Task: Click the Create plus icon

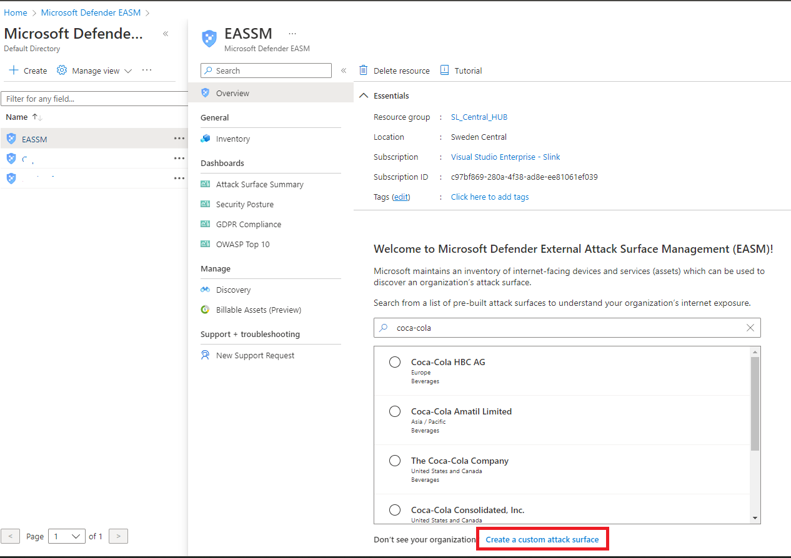Action: 14,71
